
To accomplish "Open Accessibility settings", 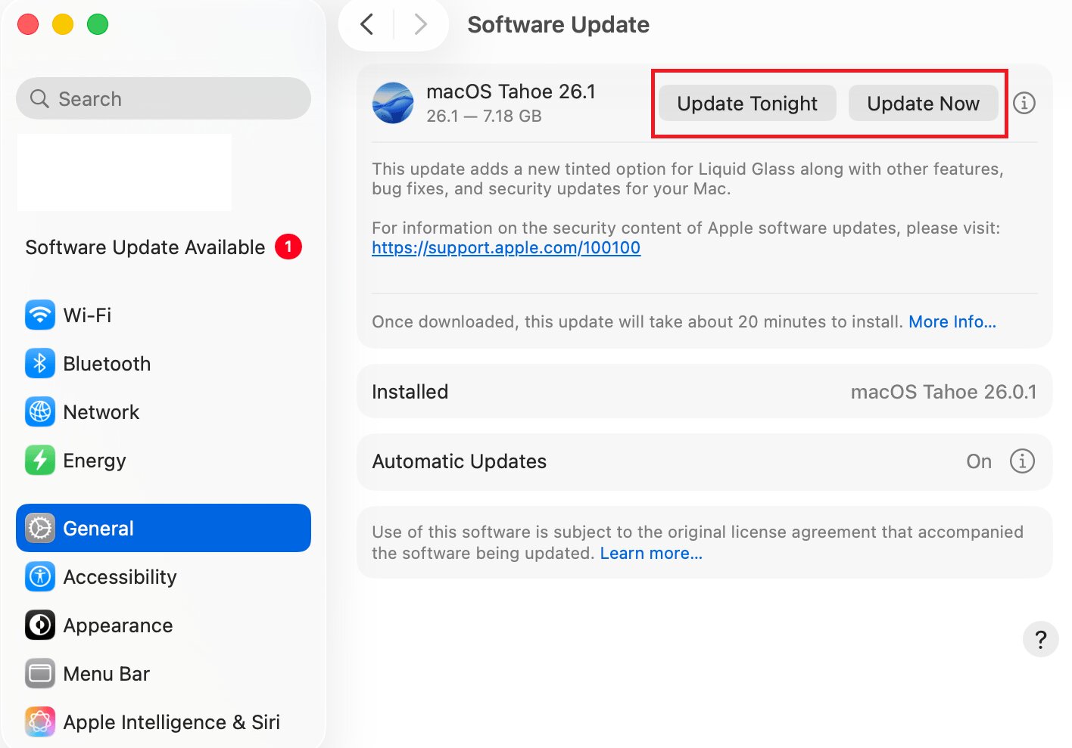I will 120,576.
